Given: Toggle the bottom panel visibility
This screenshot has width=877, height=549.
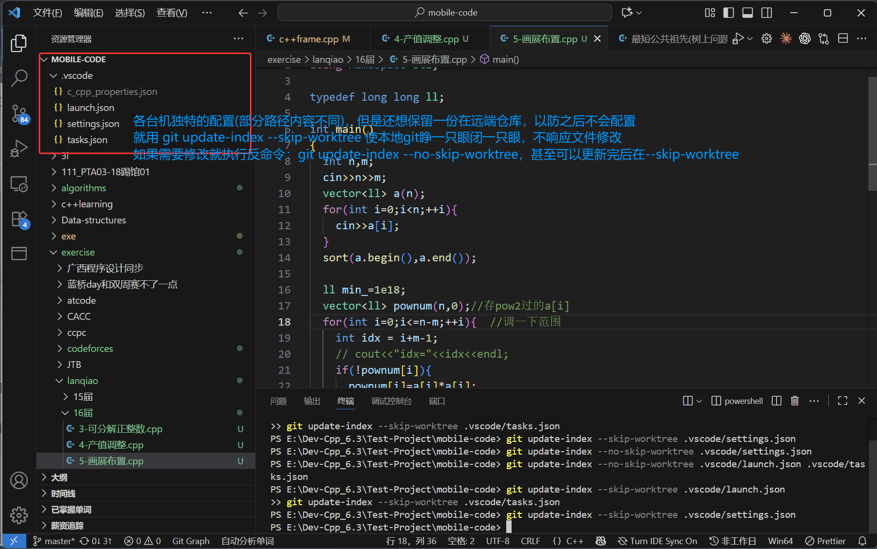Looking at the screenshot, I should [747, 13].
